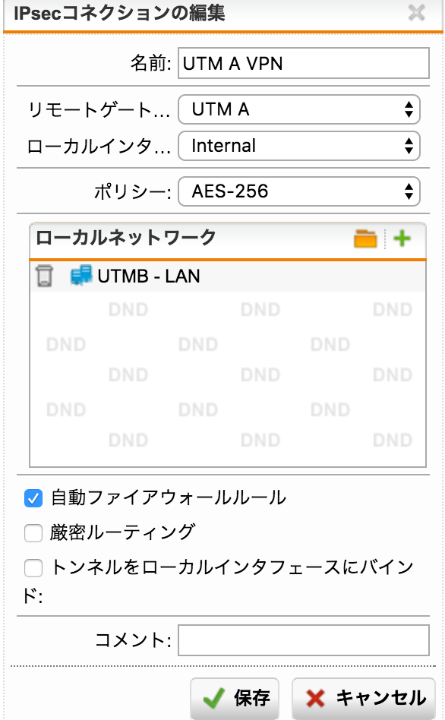Open the folder icon in ローカルネットワーク header
The image size is (445, 720).
(365, 238)
